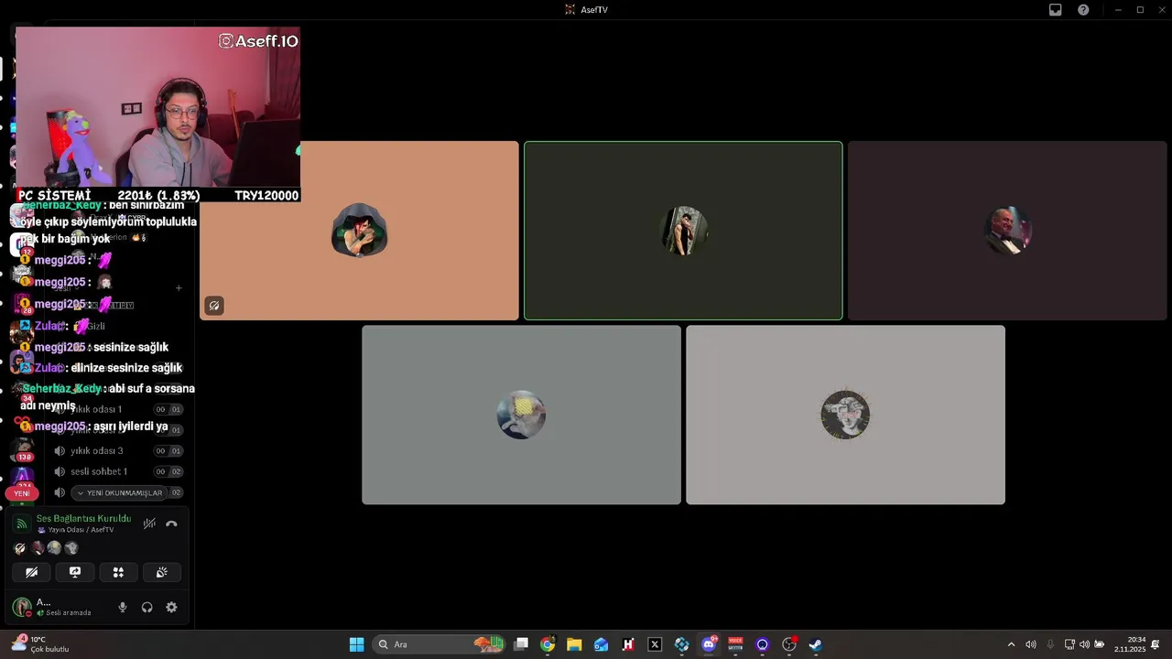Image resolution: width=1172 pixels, height=659 pixels.
Task: Disconnect from voice with the hang-up icon
Action: [x=171, y=524]
